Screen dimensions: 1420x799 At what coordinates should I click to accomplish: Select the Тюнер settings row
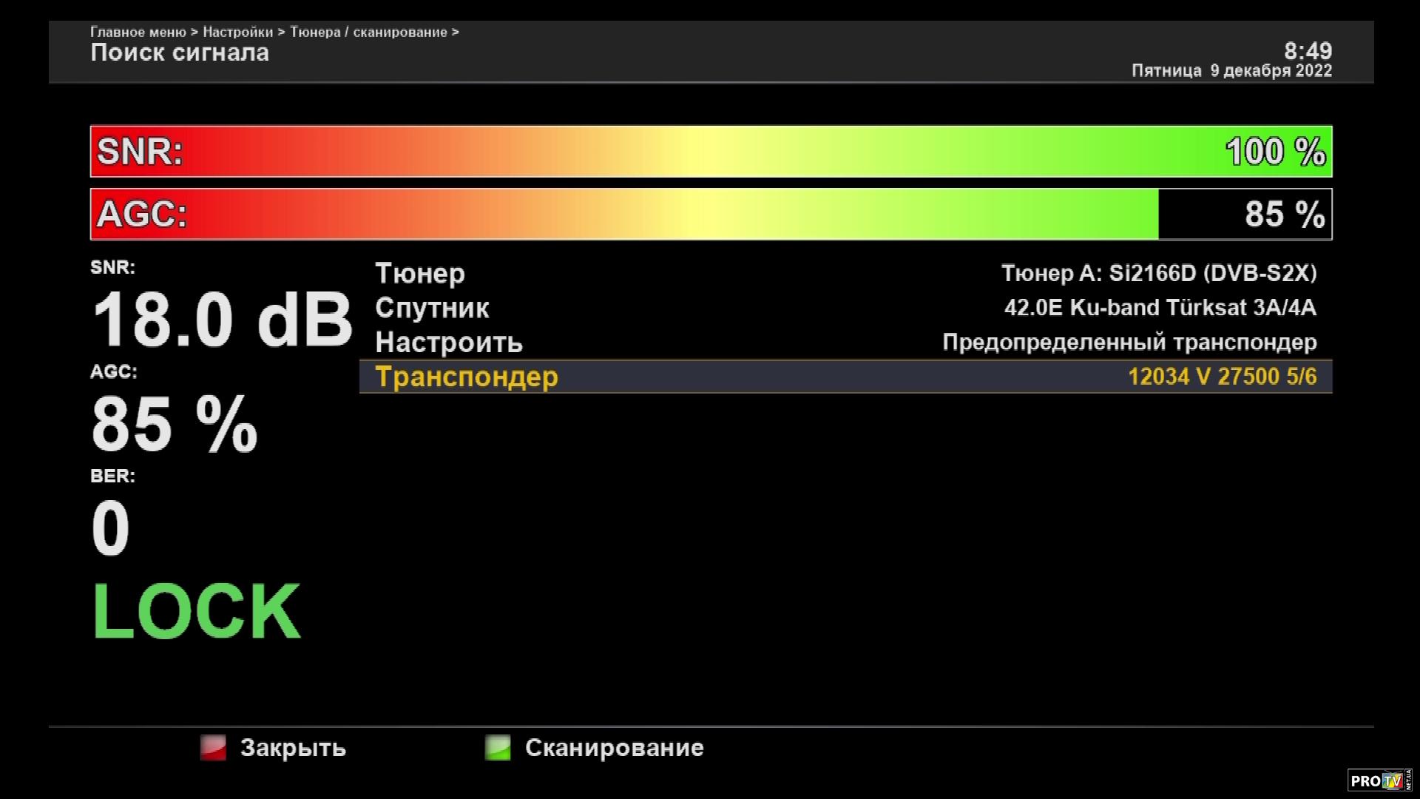pyautogui.click(x=420, y=273)
